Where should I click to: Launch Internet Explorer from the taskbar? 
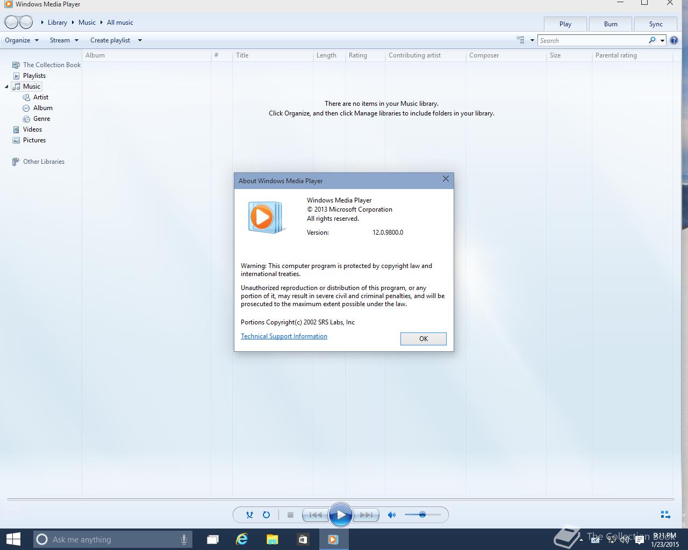click(242, 539)
